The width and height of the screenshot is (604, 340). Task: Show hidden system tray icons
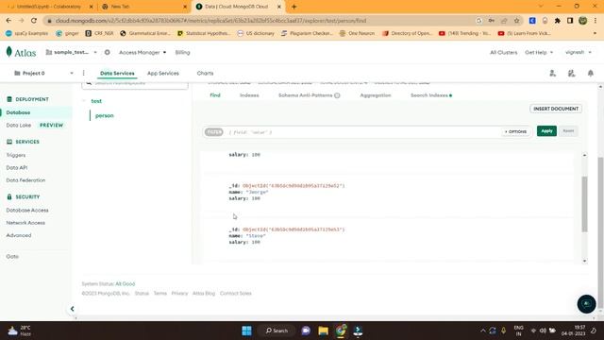tap(482, 331)
